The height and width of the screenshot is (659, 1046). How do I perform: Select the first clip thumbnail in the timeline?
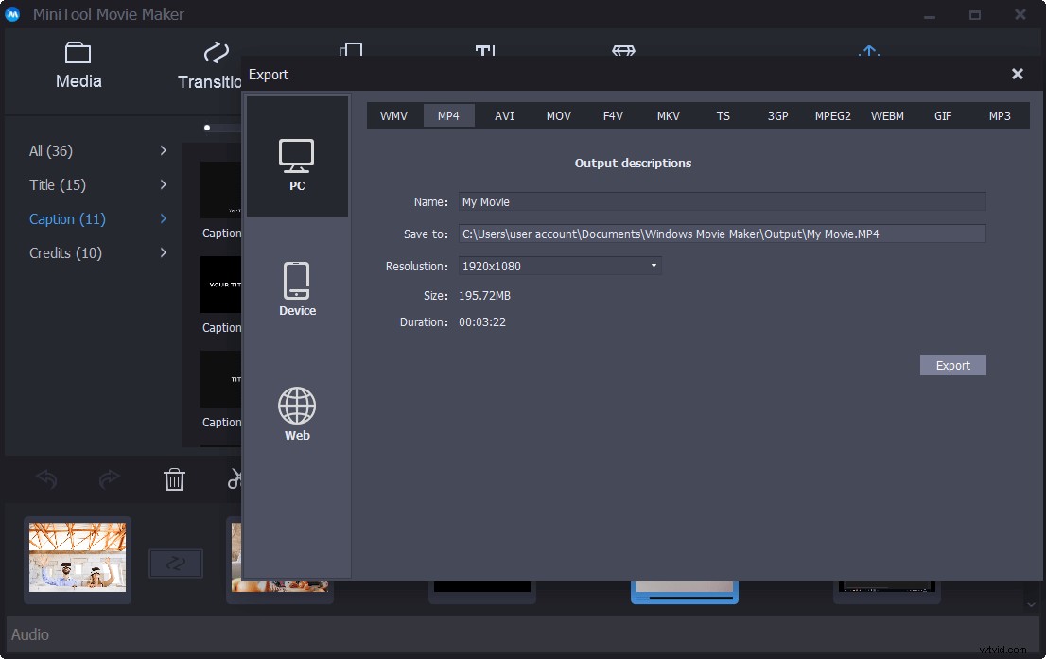point(78,558)
